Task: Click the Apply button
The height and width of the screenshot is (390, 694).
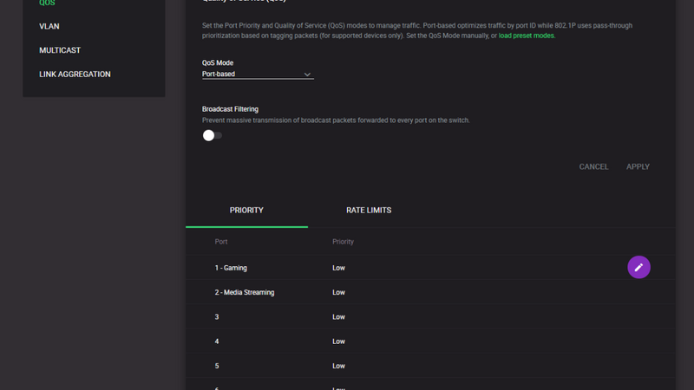Action: tap(638, 166)
